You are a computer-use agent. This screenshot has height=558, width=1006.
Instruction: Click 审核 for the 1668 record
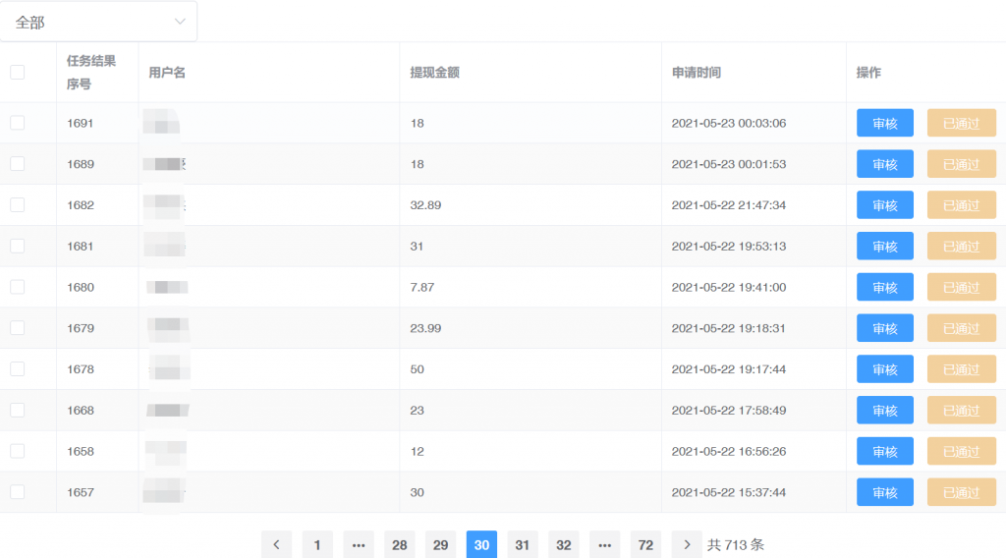[884, 411]
